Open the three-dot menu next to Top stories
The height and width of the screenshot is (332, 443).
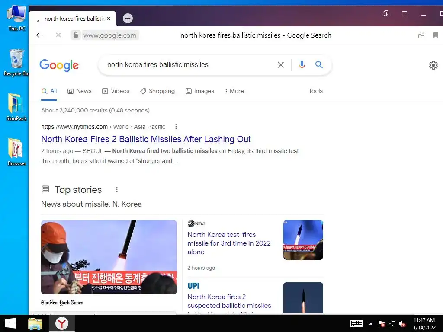[x=117, y=189]
